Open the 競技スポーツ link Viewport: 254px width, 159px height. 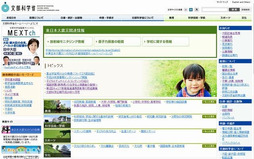(x=148, y=131)
